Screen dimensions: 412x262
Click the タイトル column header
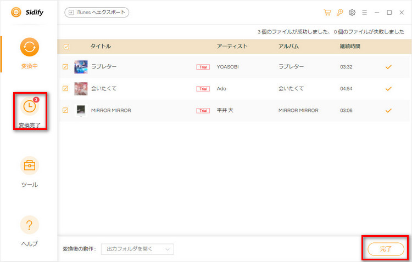(x=101, y=46)
